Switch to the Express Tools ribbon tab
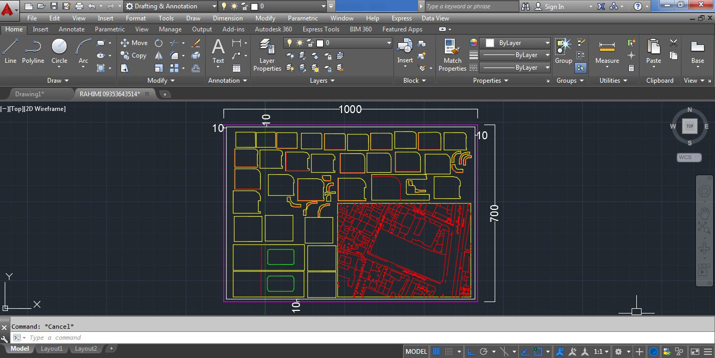This screenshot has height=358, width=715. tap(321, 29)
